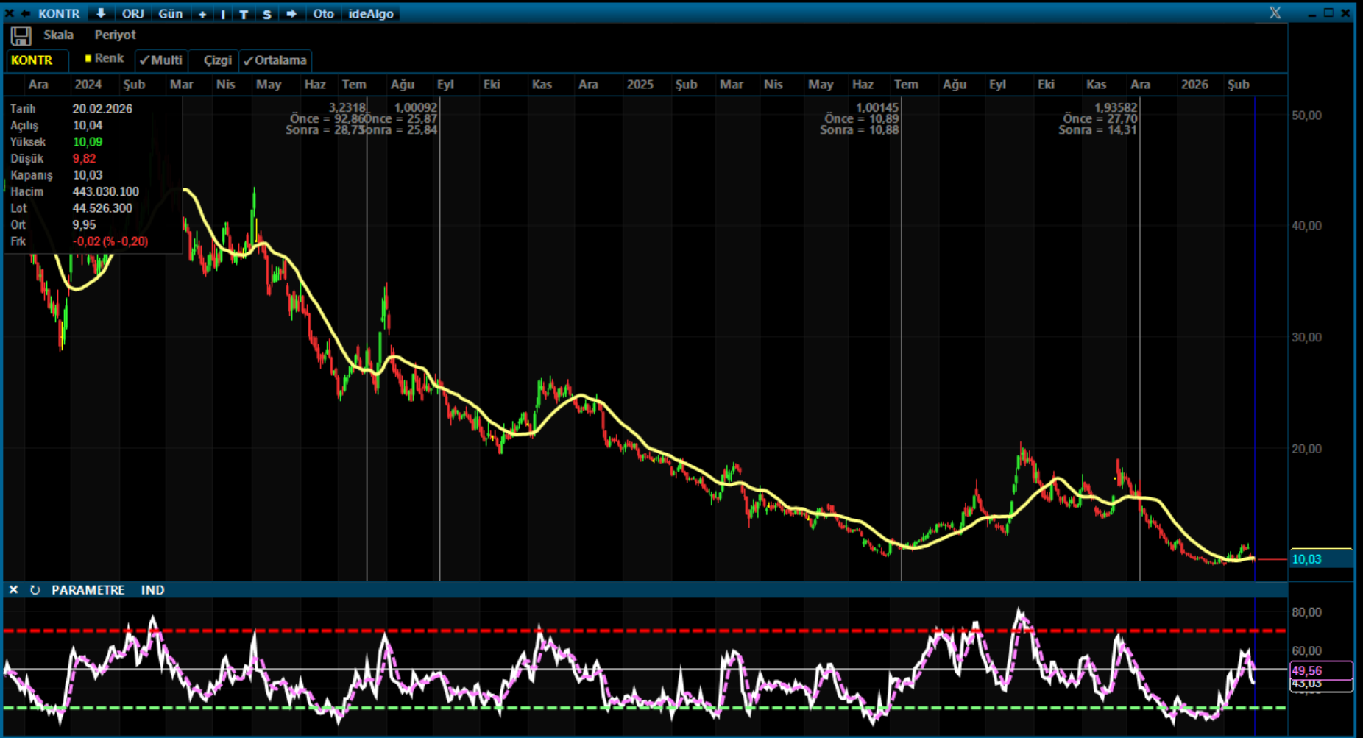Viewport: 1363px width, 738px height.
Task: Click the plus icon in top toolbar
Action: pyautogui.click(x=202, y=14)
